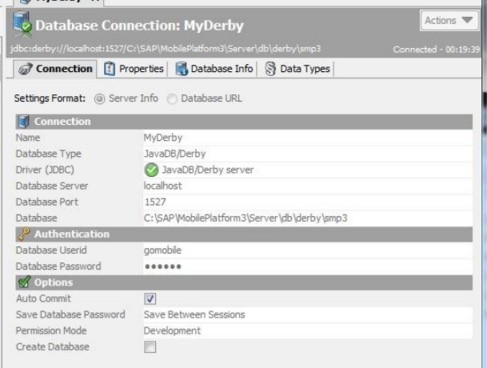Click the Options section header
The height and width of the screenshot is (368, 487).
point(244,282)
